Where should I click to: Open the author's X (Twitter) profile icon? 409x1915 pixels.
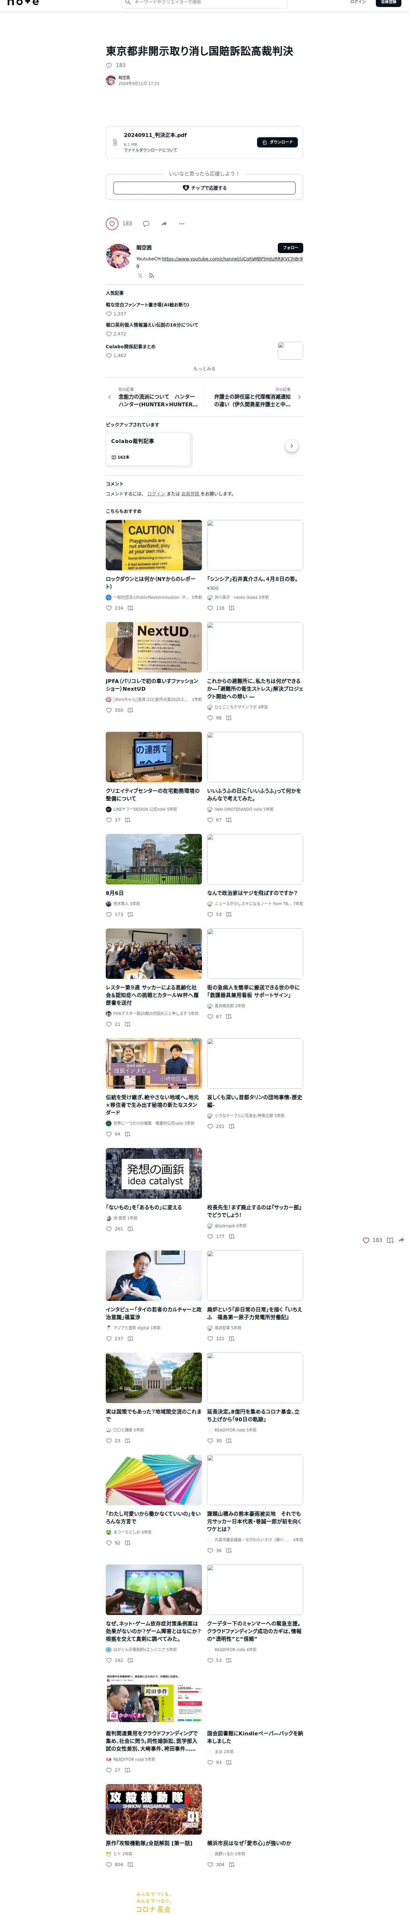pyautogui.click(x=140, y=276)
